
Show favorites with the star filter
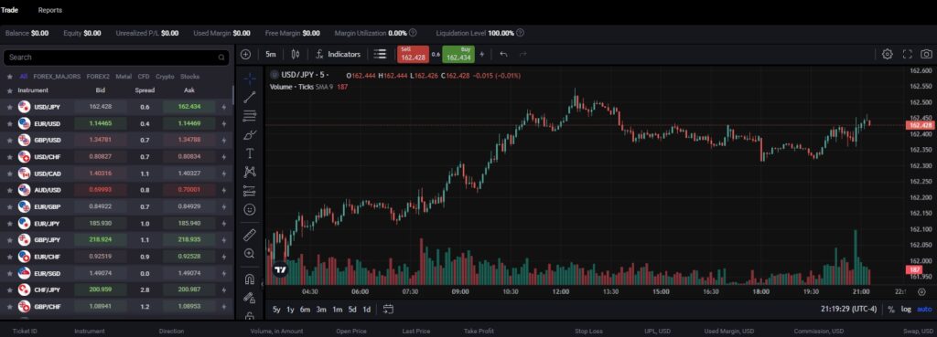click(x=9, y=77)
